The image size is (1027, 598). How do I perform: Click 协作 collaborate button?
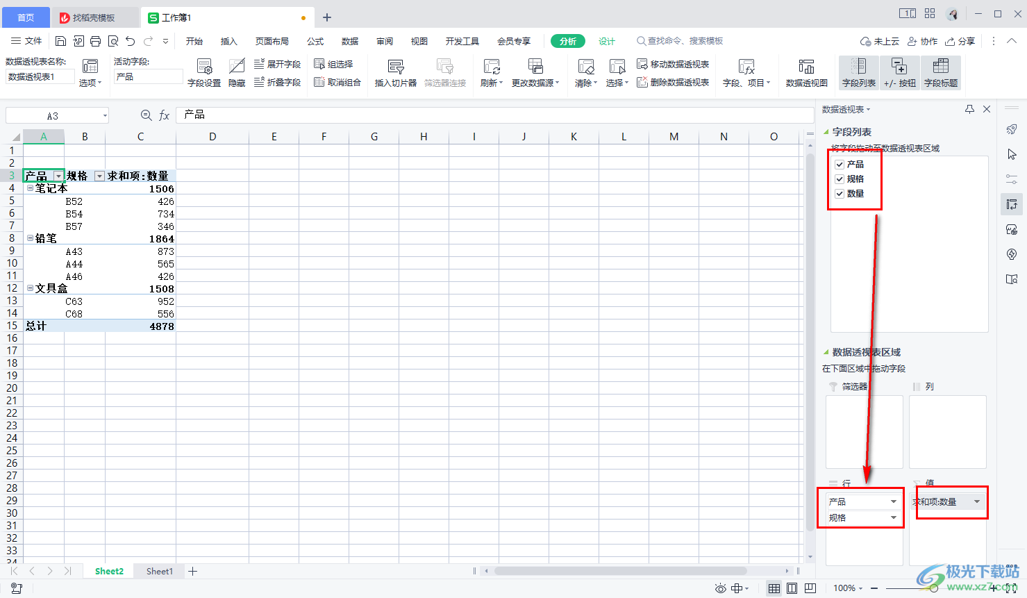(x=923, y=41)
